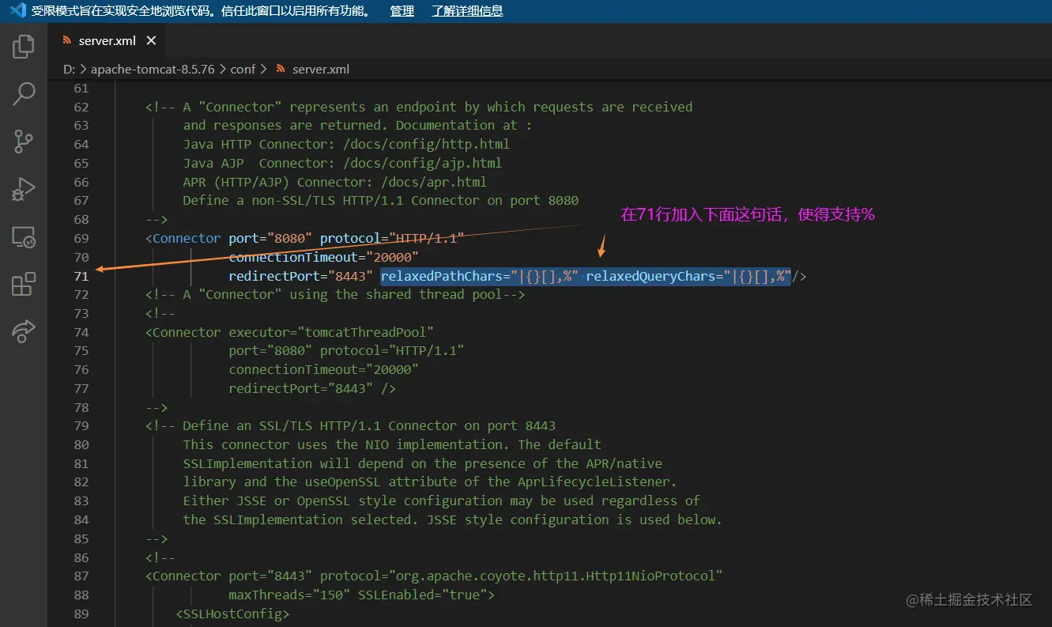Viewport: 1052px width, 627px height.
Task: Click the relaxedQueryChars attribute on line 71
Action: 688,276
